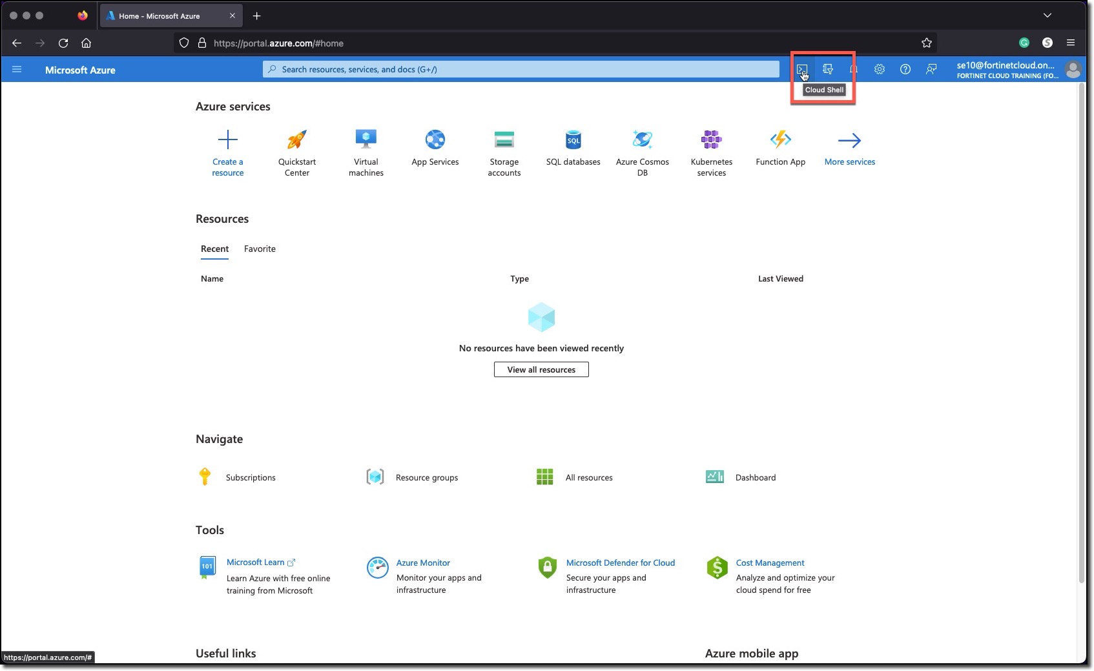1094x671 pixels.
Task: Click the Cost Management dollar icon
Action: point(717,568)
